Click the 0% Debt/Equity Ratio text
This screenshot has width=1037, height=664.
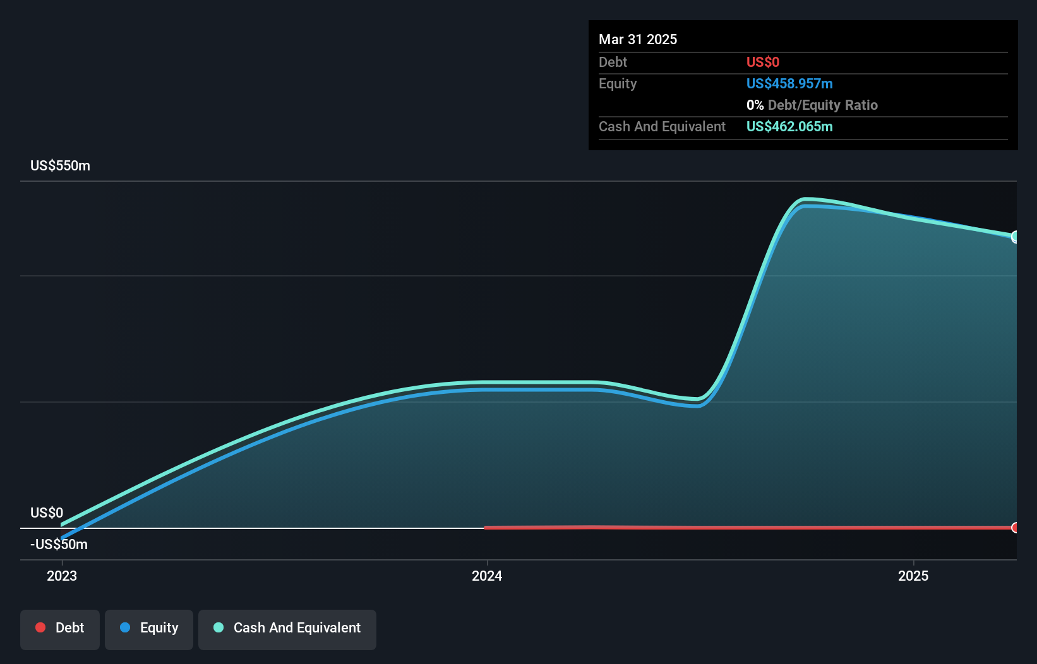coord(812,105)
